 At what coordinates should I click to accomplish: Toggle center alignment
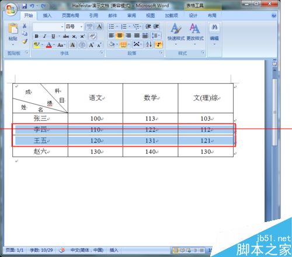(120, 36)
